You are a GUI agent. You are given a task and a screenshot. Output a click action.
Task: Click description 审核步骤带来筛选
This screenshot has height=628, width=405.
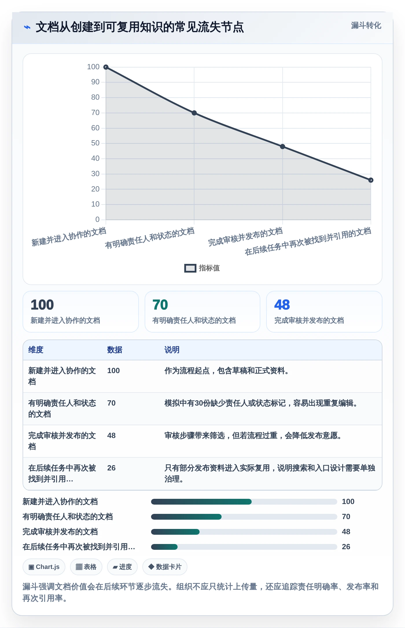click(x=253, y=436)
